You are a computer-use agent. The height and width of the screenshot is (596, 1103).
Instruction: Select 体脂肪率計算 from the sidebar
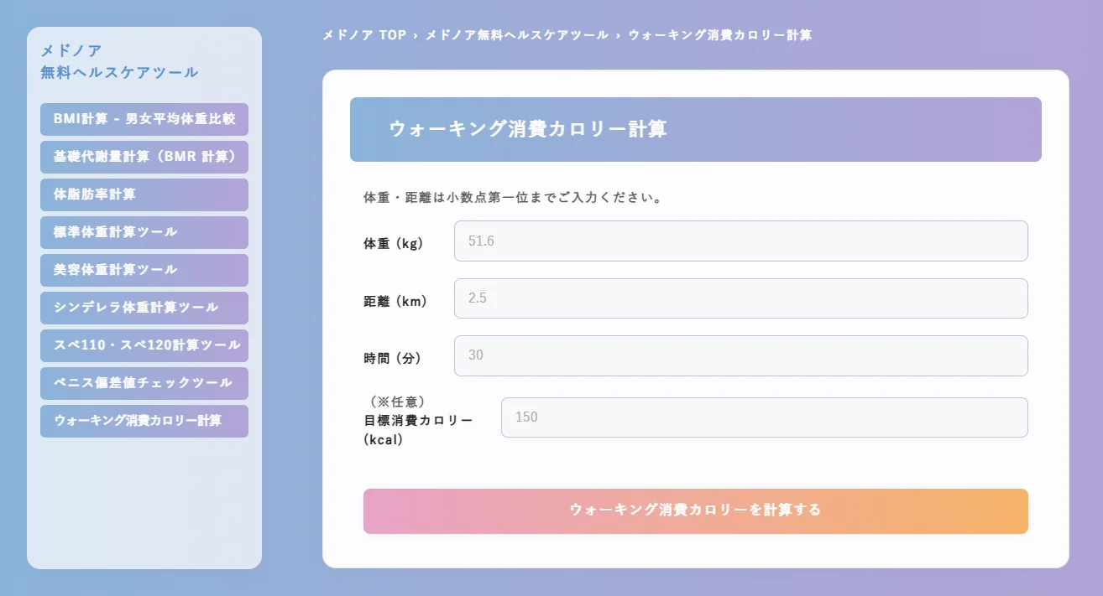(x=144, y=194)
